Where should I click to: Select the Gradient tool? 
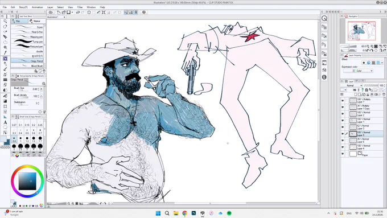(x=5, y=101)
